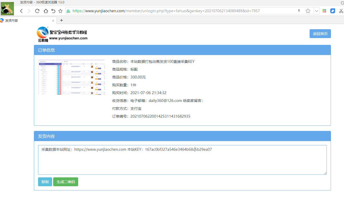Click the 返回首页 button
This screenshot has height=205, width=344.
point(320,34)
